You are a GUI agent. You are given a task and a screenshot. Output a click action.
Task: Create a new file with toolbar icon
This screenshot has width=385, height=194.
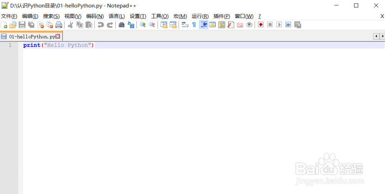click(4, 25)
